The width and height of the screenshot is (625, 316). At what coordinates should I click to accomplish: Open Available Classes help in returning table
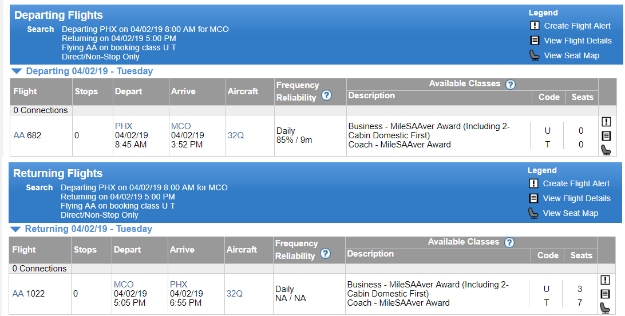pyautogui.click(x=509, y=242)
